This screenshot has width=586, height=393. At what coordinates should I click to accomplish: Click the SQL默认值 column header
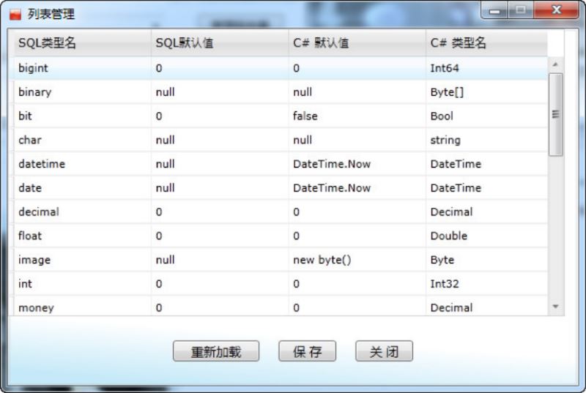coord(185,43)
